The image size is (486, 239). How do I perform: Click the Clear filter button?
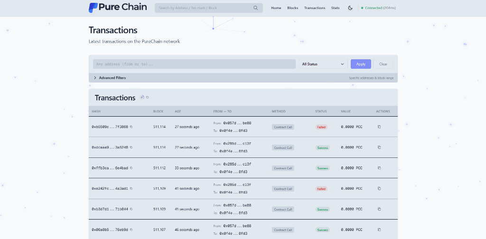(x=383, y=64)
